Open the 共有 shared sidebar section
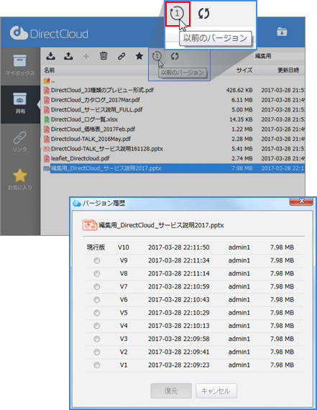 point(20,104)
